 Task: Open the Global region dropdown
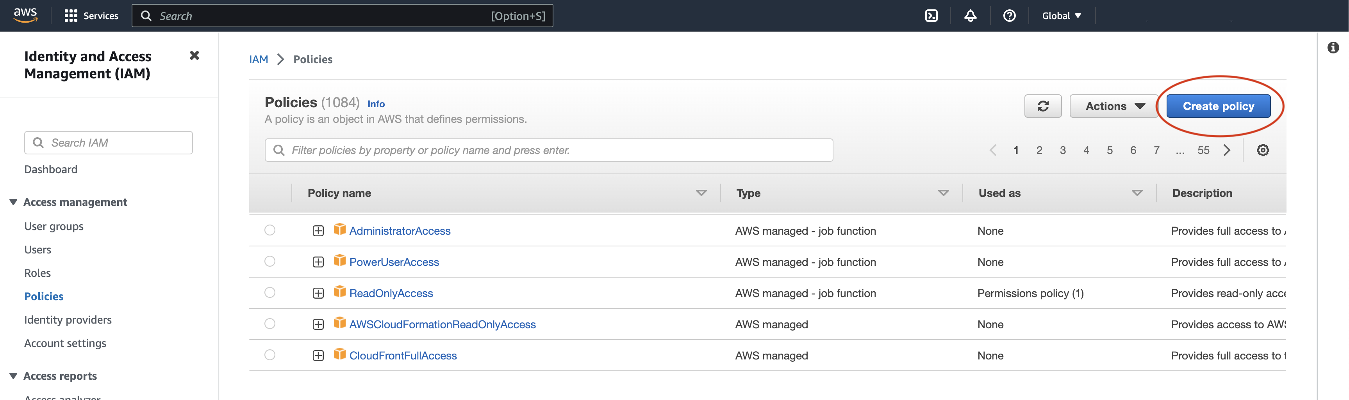pyautogui.click(x=1061, y=16)
